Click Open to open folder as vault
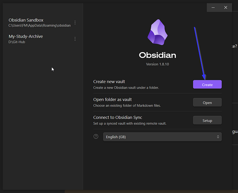 click(207, 102)
